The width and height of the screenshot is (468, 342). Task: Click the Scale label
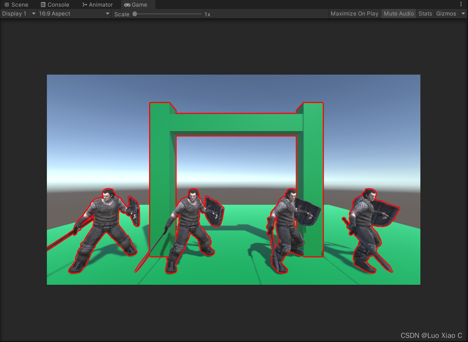(122, 14)
